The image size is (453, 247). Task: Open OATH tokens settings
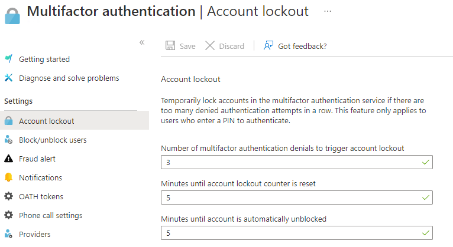coord(41,197)
